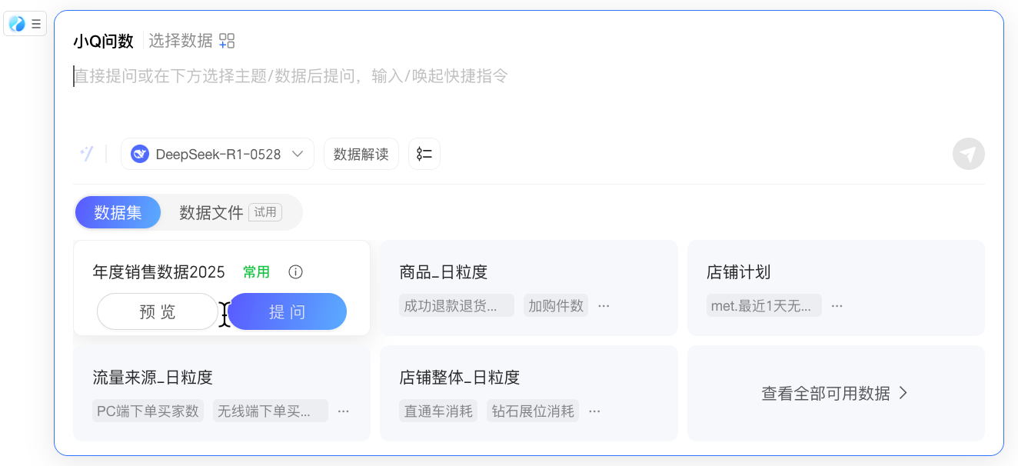1018x466 pixels.
Task: Click into the question input field
Action: (528, 76)
